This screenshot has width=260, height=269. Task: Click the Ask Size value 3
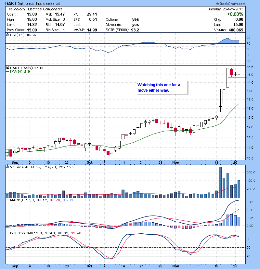tap(64, 19)
